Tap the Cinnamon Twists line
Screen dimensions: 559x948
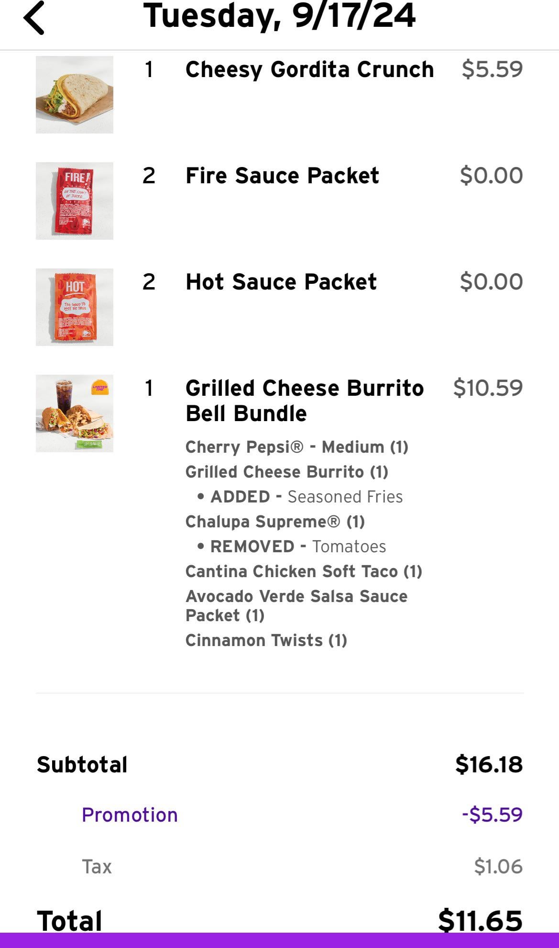tap(266, 640)
